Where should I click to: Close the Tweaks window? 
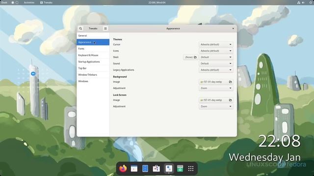point(233,28)
